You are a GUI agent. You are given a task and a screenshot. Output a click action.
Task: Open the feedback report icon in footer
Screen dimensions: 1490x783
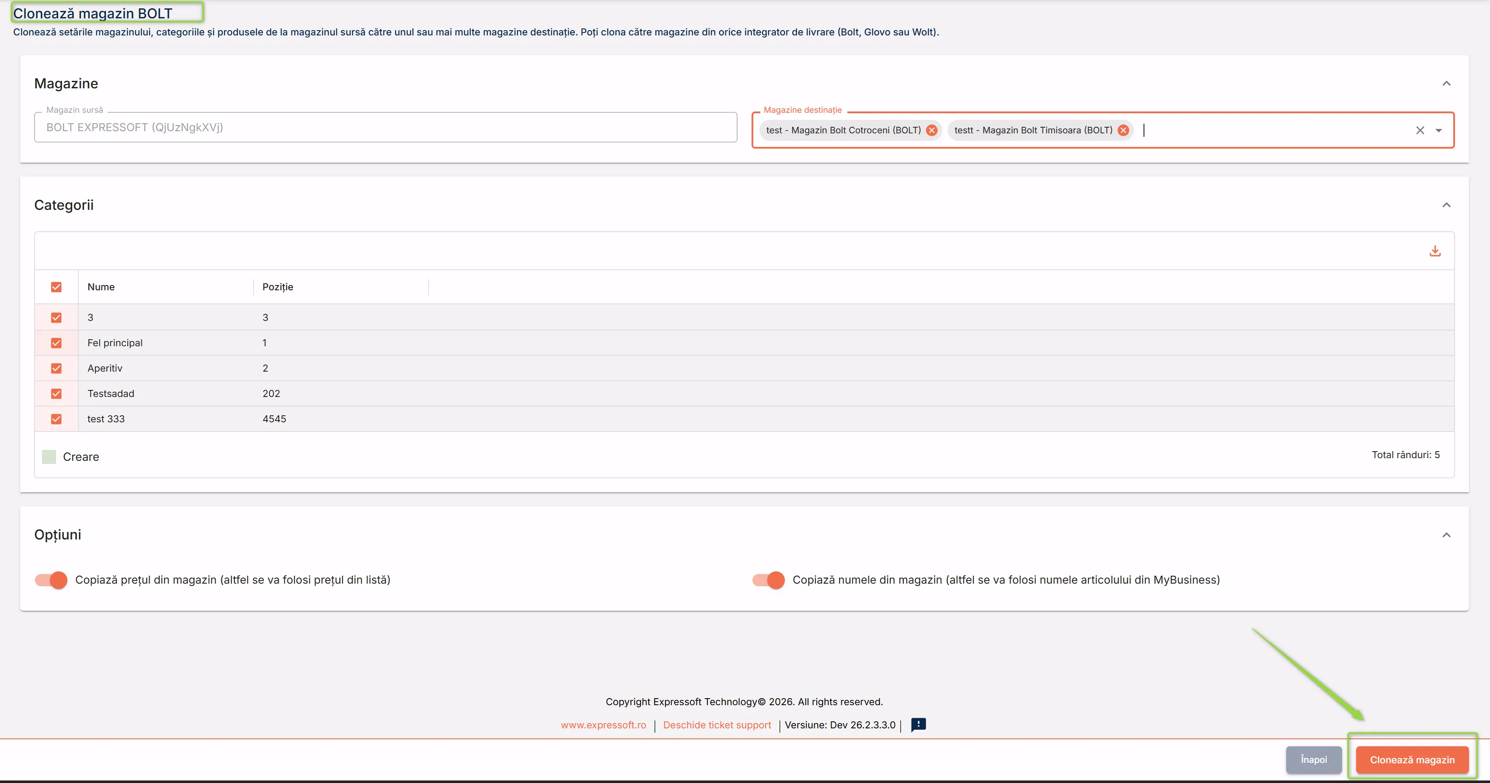coord(919,725)
